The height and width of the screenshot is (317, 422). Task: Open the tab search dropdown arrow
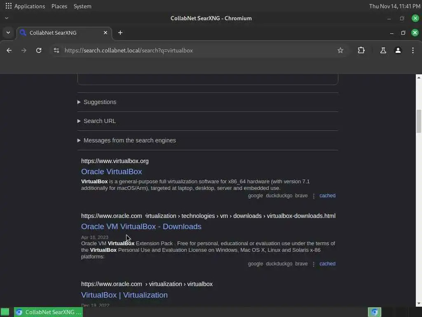coord(8,33)
